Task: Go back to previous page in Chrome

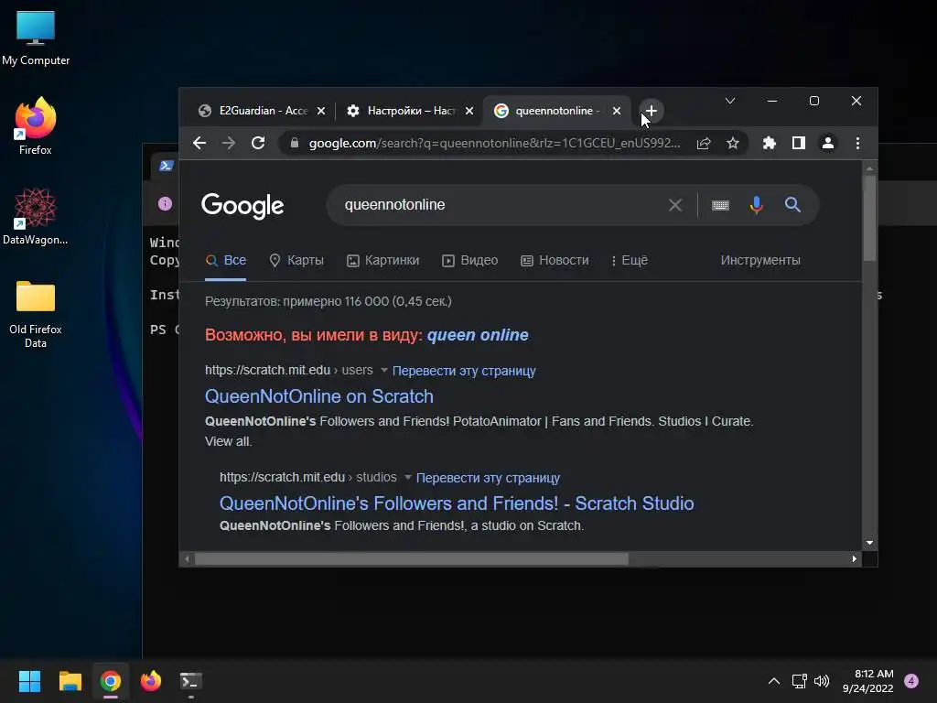Action: pos(199,143)
